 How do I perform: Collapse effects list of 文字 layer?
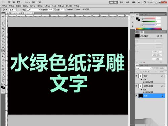click(x=164, y=76)
